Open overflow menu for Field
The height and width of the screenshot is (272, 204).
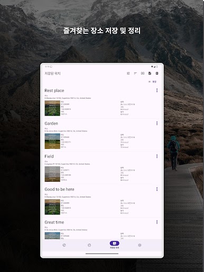coord(157,156)
